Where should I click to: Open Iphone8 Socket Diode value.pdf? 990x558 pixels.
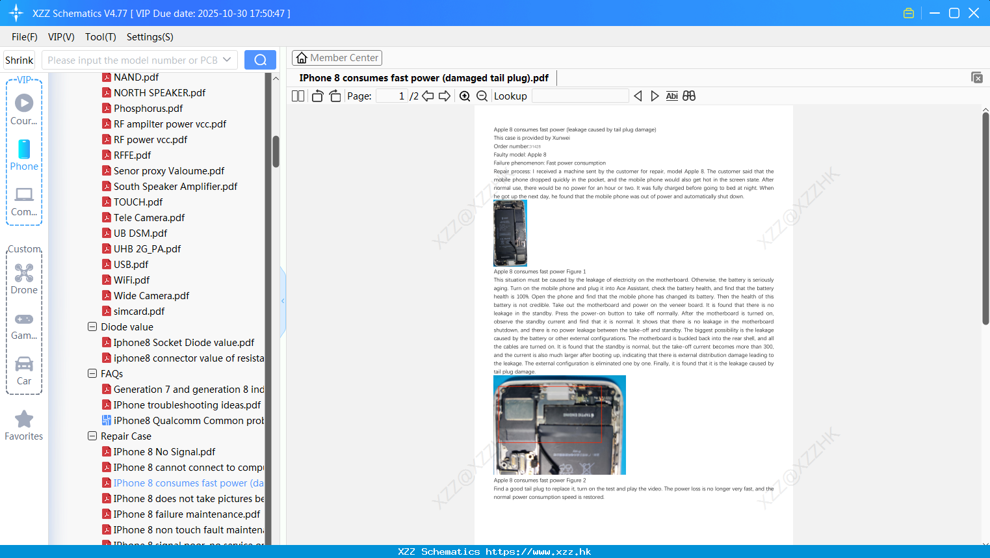(178, 343)
